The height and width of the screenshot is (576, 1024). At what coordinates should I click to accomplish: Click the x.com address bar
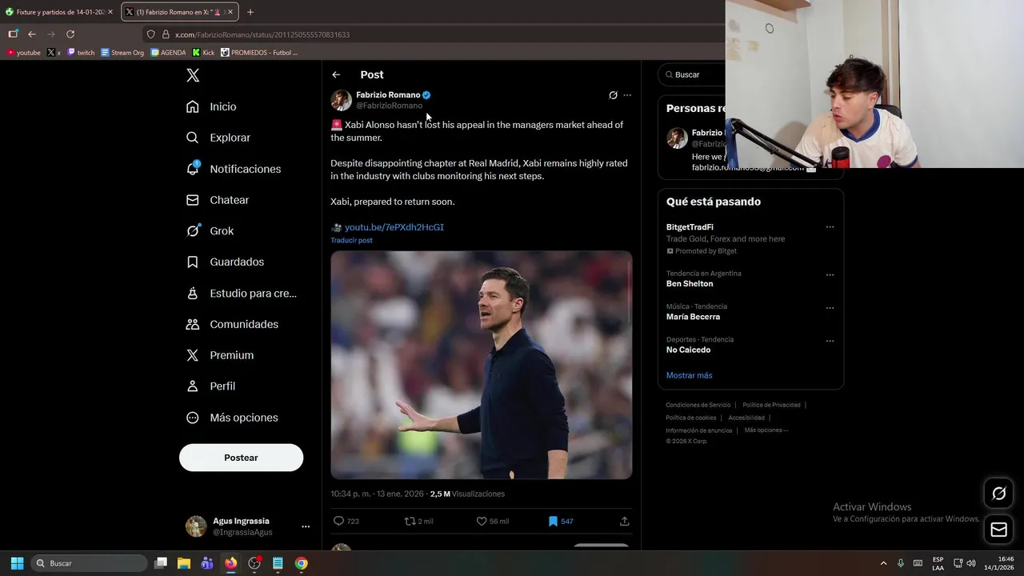[432, 34]
